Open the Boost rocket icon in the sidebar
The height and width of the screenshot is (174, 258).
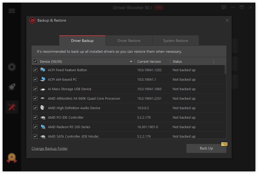point(12,87)
